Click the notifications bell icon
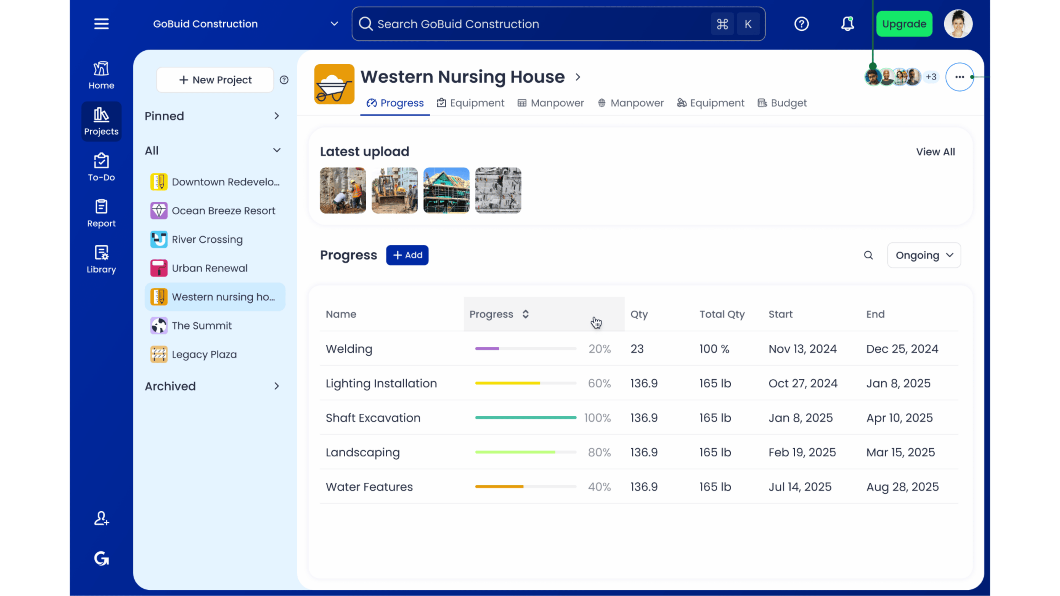The image size is (1060, 596). point(847,24)
